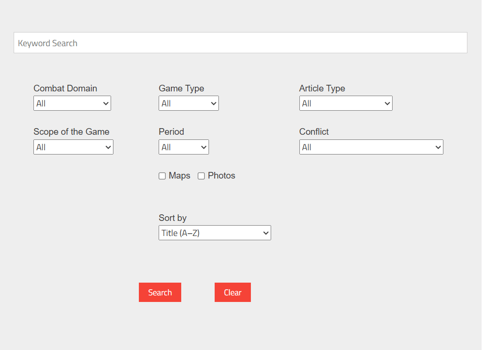Click the Conflict dropdown chevron arrow

(x=438, y=147)
